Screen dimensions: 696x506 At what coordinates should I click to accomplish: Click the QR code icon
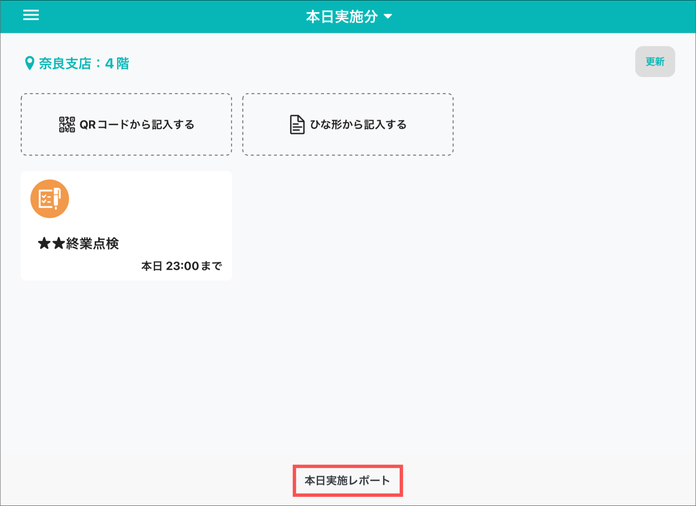(67, 125)
